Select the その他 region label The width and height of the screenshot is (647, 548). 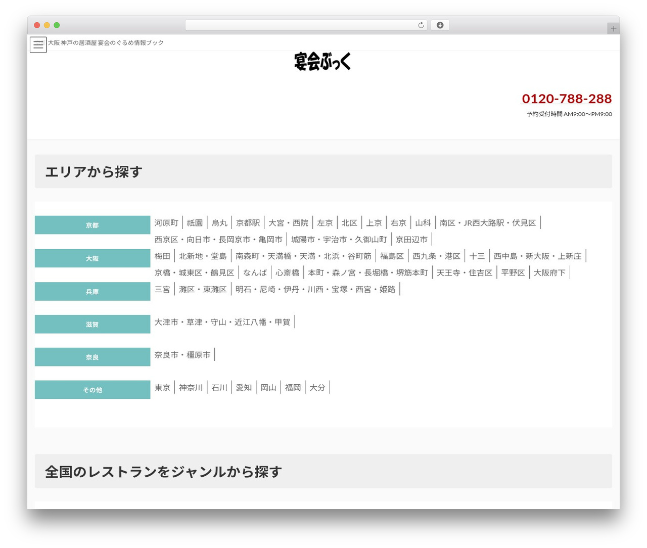(x=93, y=390)
